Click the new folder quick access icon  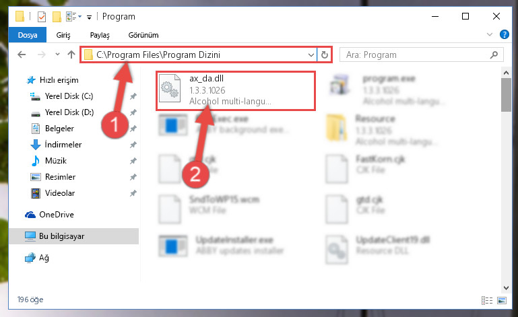[57, 17]
